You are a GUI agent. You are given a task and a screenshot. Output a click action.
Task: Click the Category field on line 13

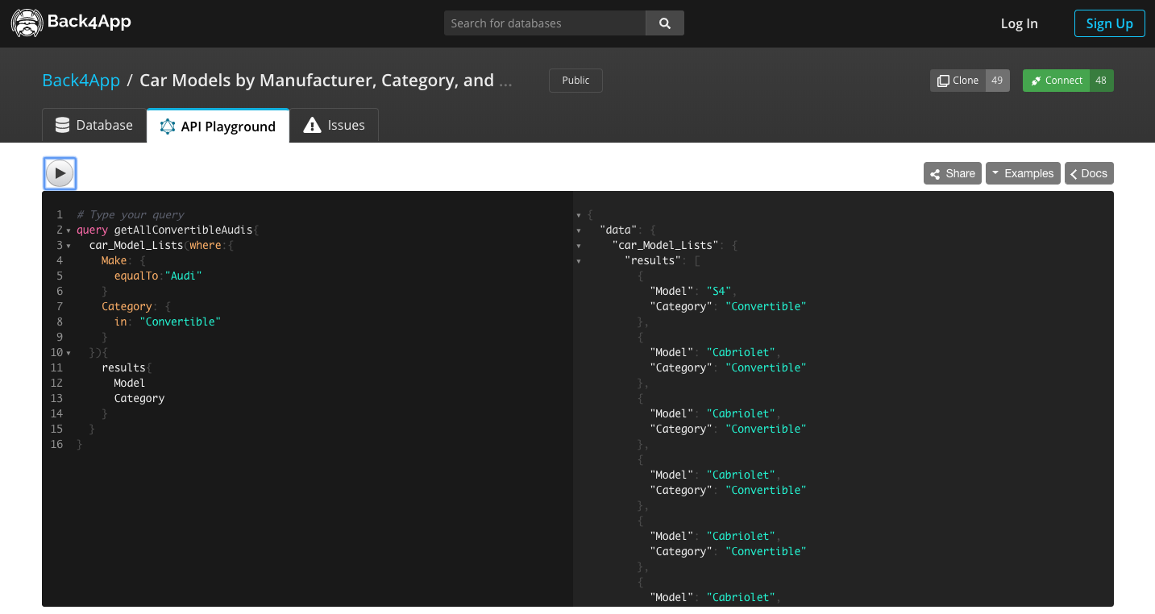[x=139, y=398]
